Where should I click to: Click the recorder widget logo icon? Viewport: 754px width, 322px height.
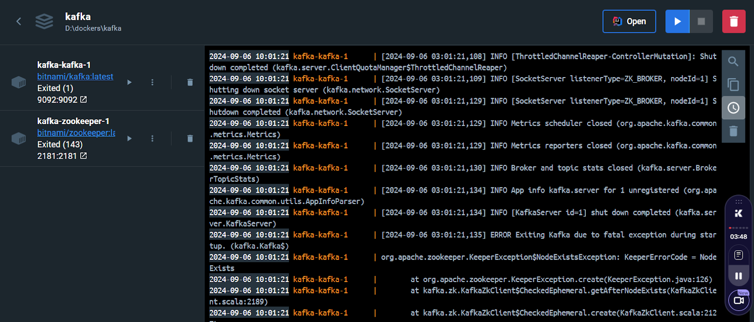coord(738,213)
